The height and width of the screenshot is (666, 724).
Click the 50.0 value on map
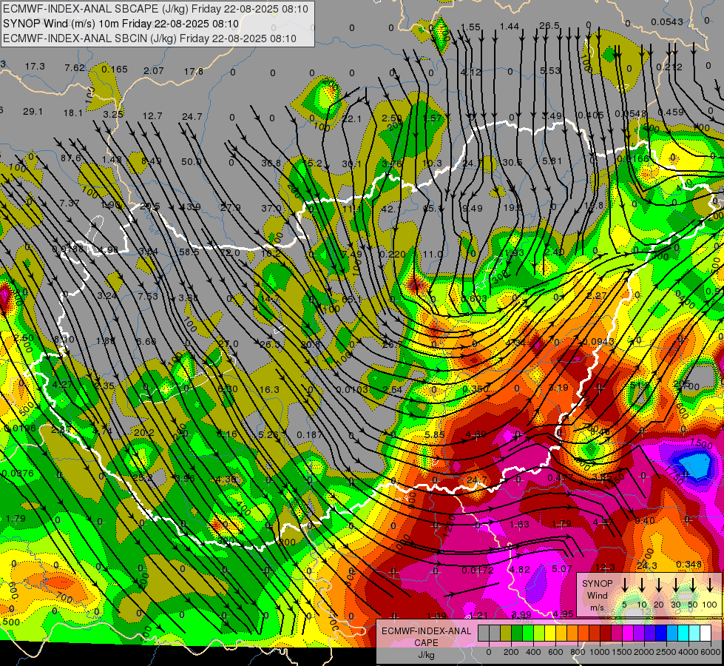point(191,162)
